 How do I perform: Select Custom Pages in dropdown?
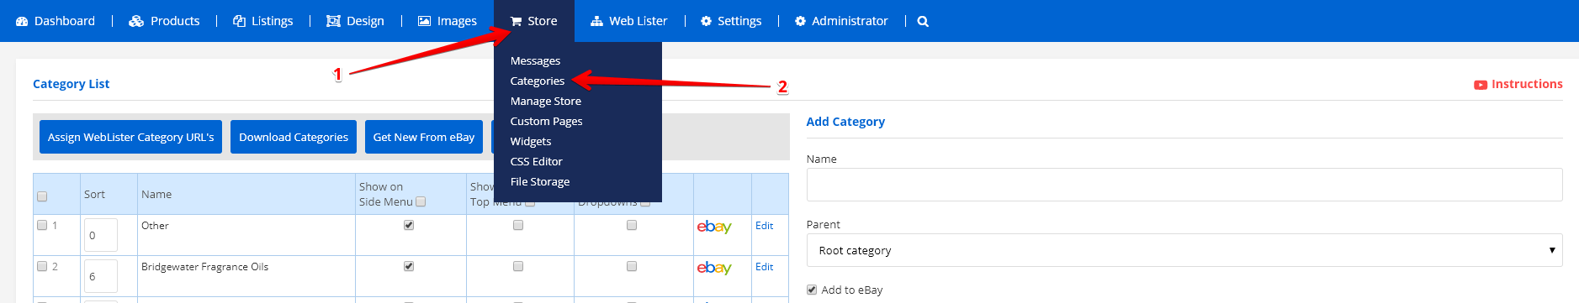pyautogui.click(x=546, y=121)
